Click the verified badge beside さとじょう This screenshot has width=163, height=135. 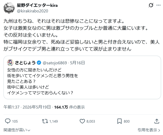[x=39, y=63]
